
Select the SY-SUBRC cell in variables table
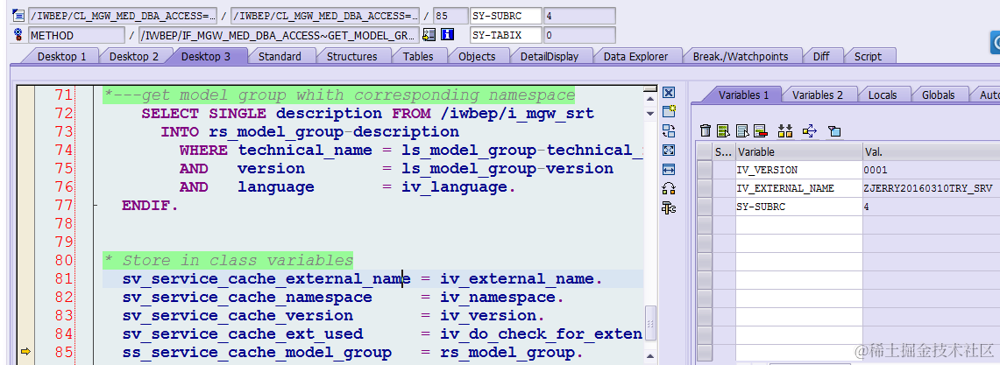798,207
